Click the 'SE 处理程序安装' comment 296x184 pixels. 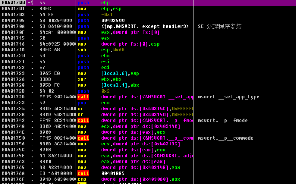click(x=219, y=26)
